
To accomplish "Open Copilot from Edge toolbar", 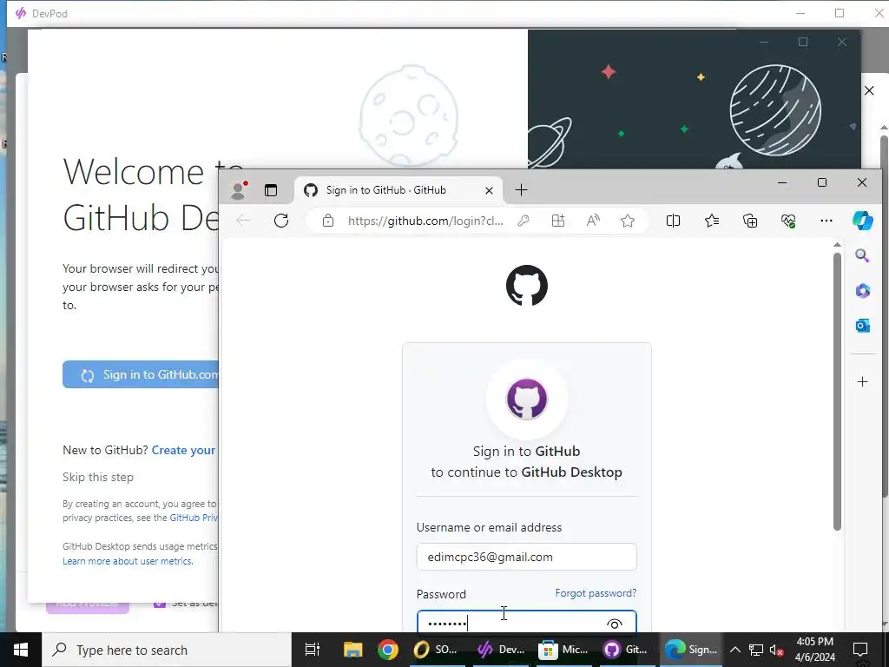I will (x=863, y=221).
